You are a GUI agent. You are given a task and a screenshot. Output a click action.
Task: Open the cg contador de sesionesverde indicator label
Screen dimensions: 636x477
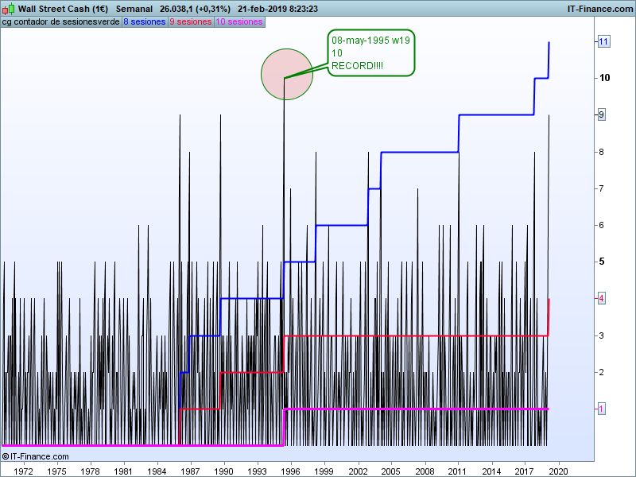coord(60,22)
